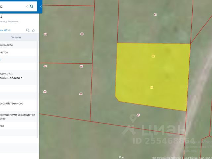Select the row ending in 'жимости'

tap(10, 45)
